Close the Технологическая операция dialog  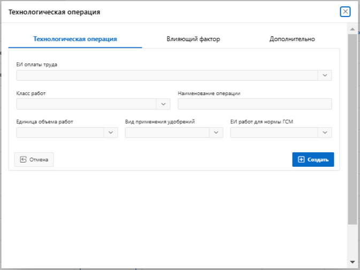pos(345,12)
